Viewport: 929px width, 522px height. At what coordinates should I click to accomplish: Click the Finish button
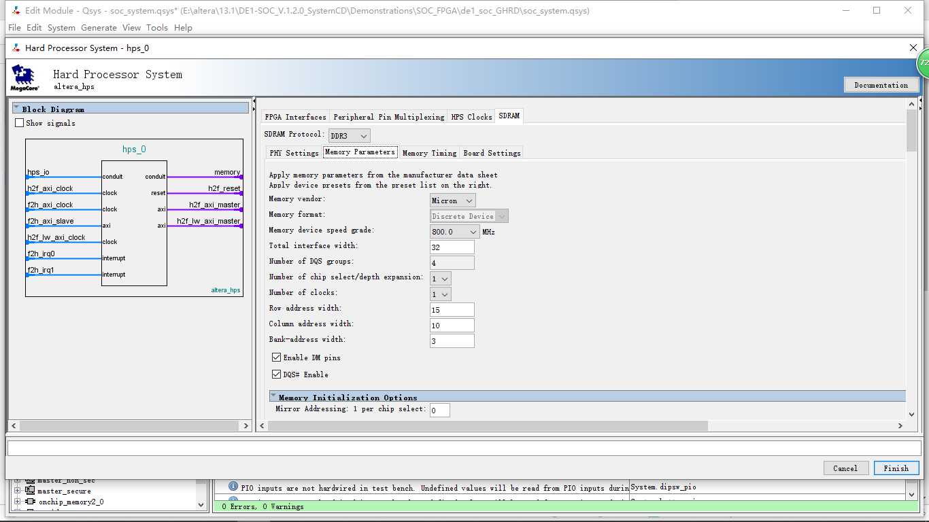[896, 468]
